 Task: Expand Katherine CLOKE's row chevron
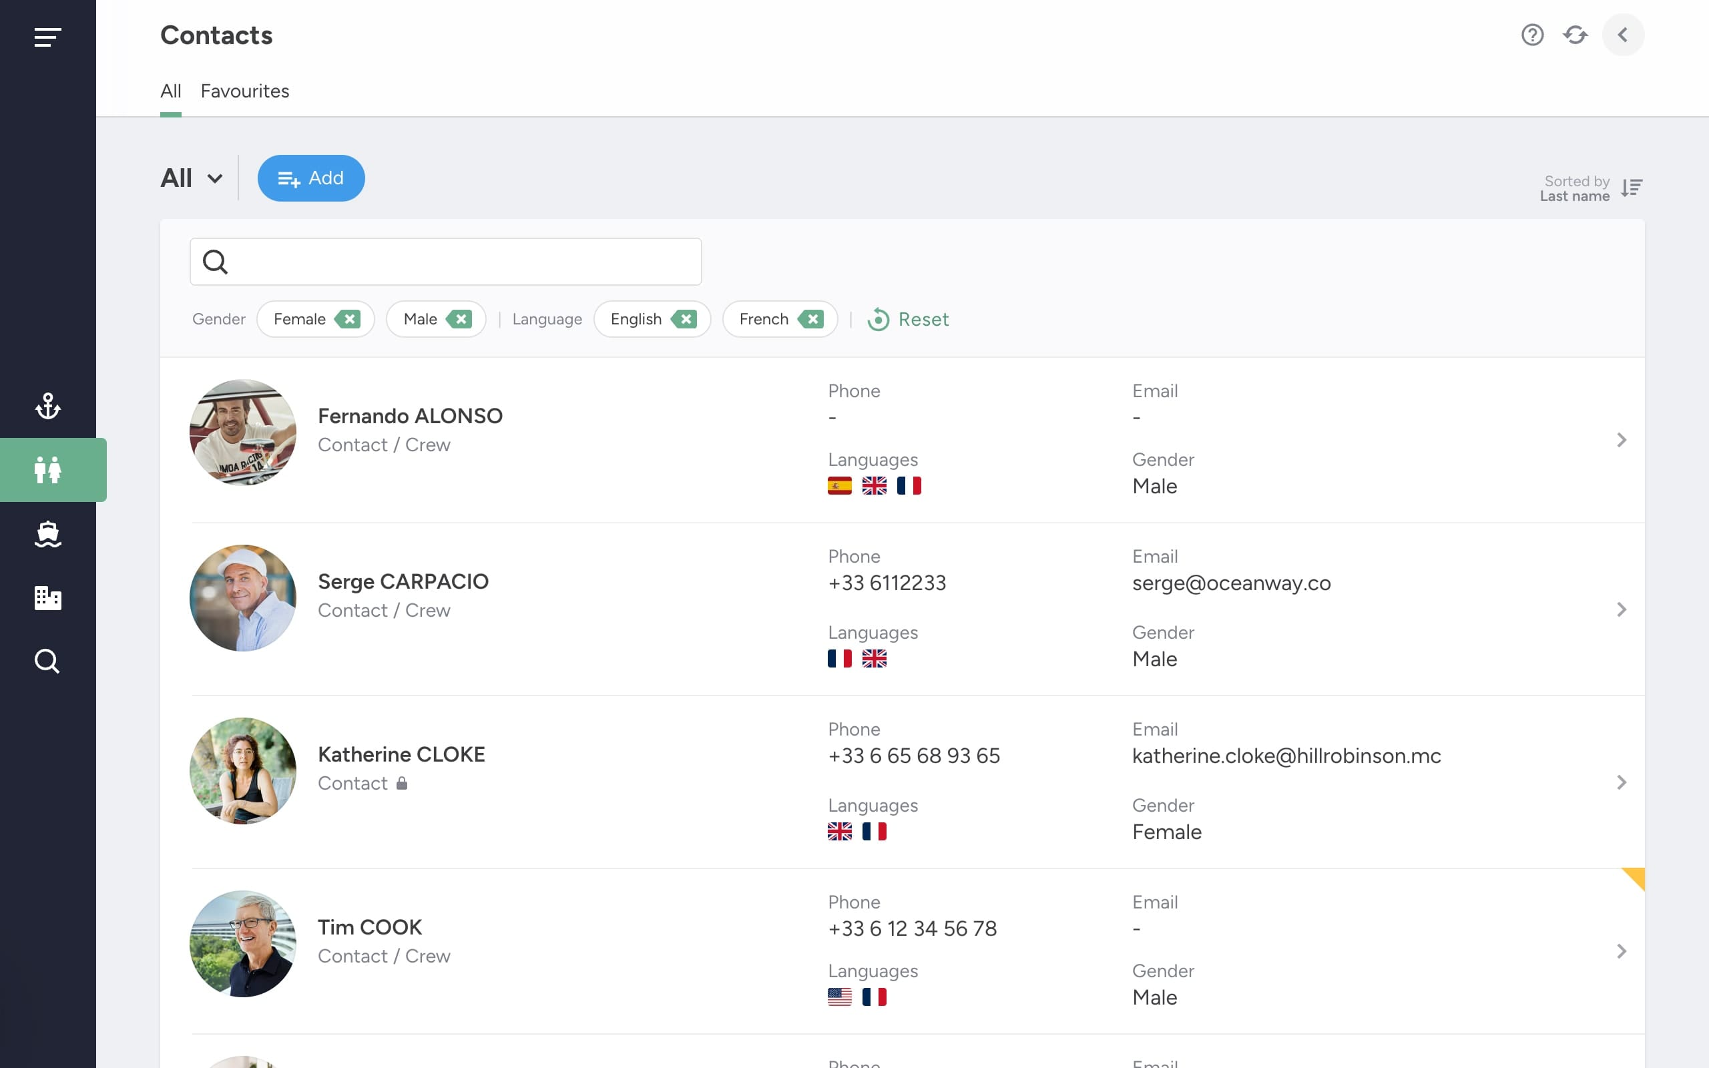(1622, 782)
